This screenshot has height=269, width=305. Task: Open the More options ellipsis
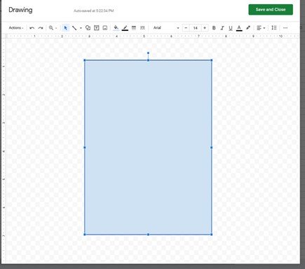pyautogui.click(x=285, y=28)
